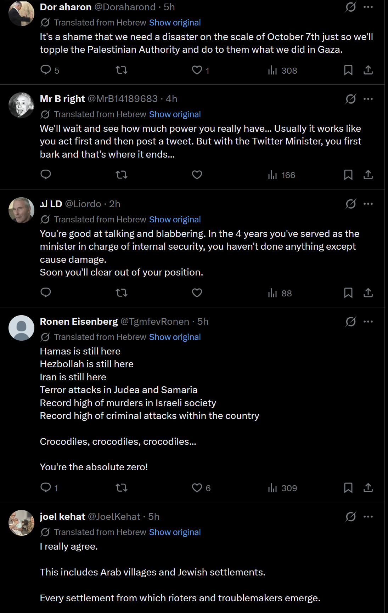Show original of joel kehat's post
Screen dimensions: 388x613
(175, 532)
